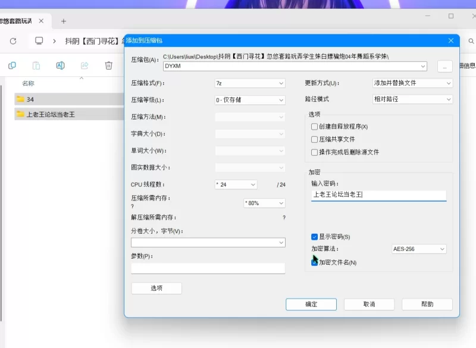Click the 压缩方法 disabled dropdown
Viewport: 476px width, 348px height.
250,117
